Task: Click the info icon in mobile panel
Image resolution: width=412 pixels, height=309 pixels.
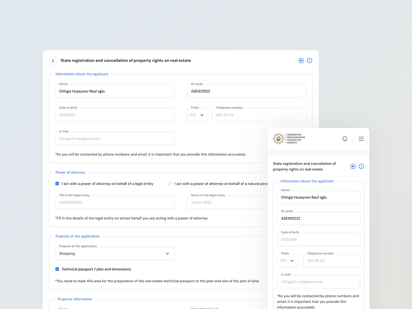Action: pyautogui.click(x=361, y=166)
